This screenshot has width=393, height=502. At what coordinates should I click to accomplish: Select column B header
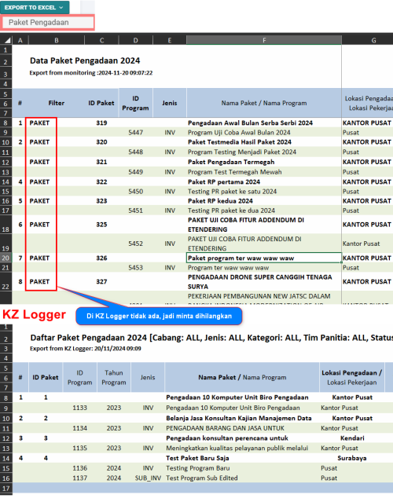pyautogui.click(x=57, y=40)
